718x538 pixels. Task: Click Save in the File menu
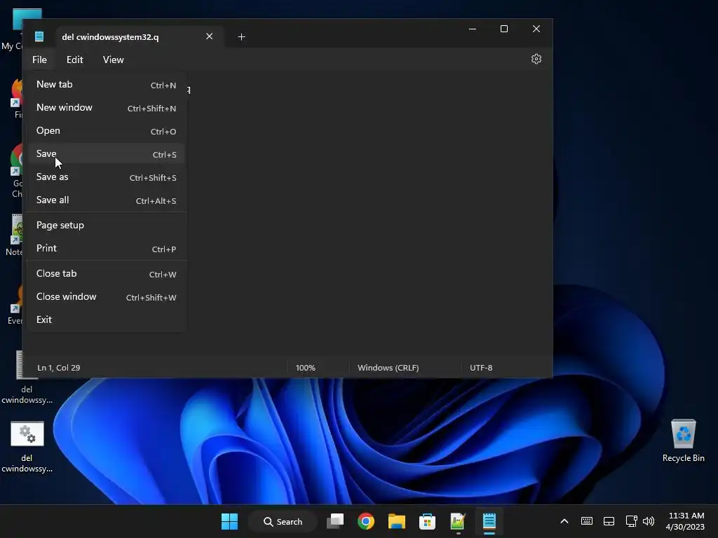click(x=107, y=154)
